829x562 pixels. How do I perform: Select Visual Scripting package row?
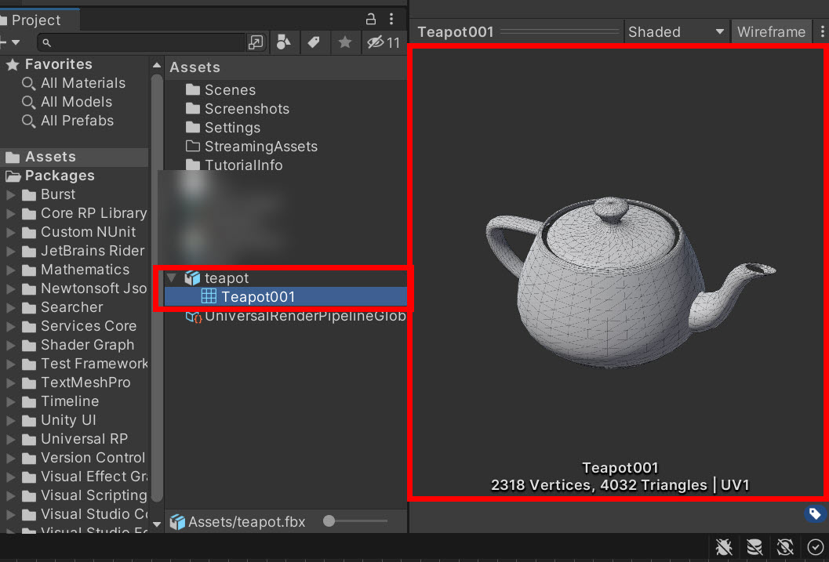tap(74, 495)
